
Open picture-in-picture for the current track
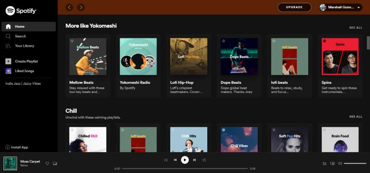tap(55, 163)
